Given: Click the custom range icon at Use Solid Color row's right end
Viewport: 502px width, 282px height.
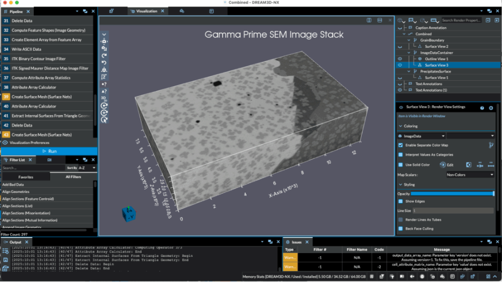Looking at the screenshot, I should pos(491,165).
